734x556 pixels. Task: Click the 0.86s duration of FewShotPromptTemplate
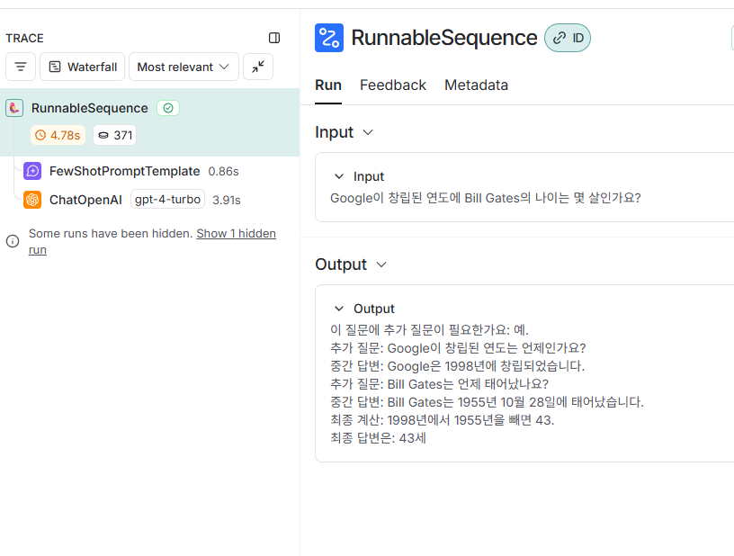click(223, 172)
